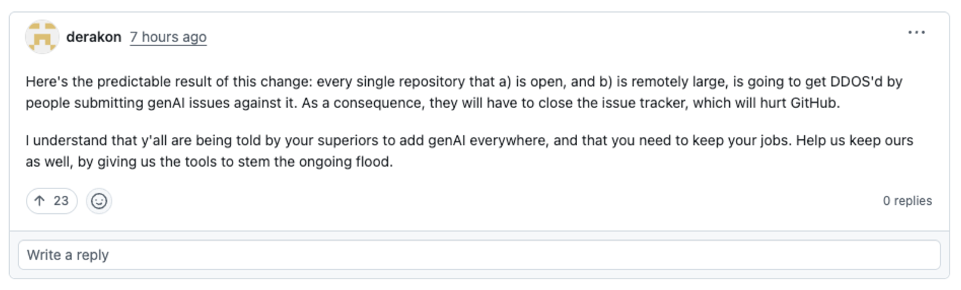Screen dimensions: 961x290
Task: Click the sentence starting 'As a consequence'
Action: pyautogui.click(x=571, y=103)
